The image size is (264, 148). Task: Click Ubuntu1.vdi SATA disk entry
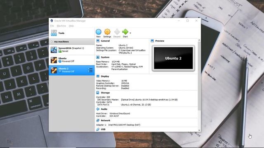point(136,104)
